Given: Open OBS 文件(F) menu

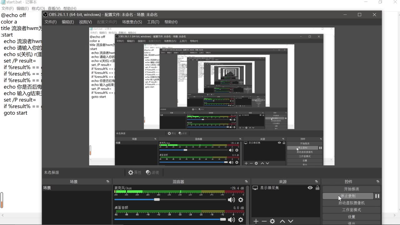Looking at the screenshot, I should pyautogui.click(x=51, y=22).
